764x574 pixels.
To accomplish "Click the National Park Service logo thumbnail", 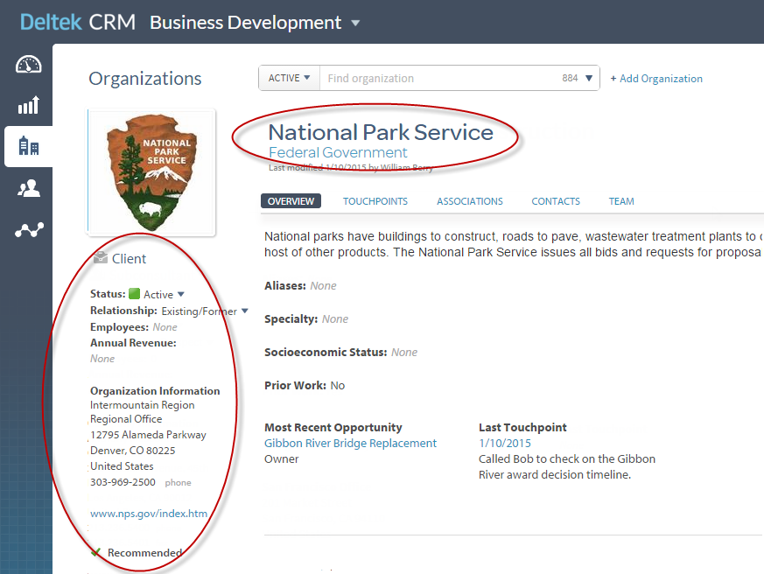I will pos(151,172).
